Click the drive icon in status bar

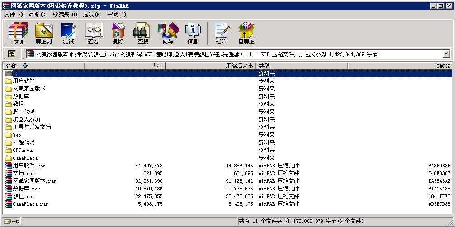(7, 222)
